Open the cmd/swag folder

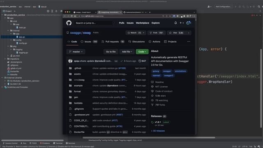[79, 80]
